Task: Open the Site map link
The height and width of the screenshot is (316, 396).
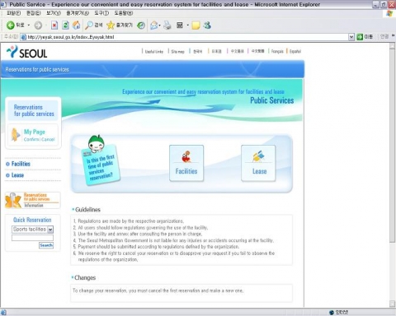Action: [x=177, y=51]
